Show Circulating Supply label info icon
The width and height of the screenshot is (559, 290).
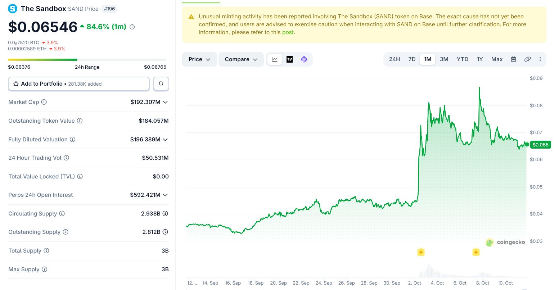tap(62, 214)
